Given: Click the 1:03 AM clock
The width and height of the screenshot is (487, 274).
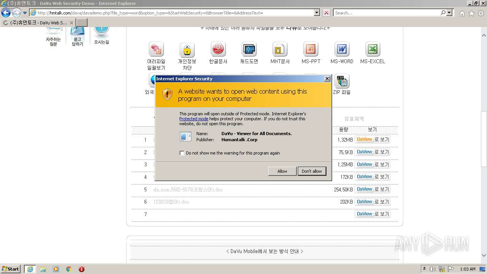Looking at the screenshot, I should click(468, 269).
